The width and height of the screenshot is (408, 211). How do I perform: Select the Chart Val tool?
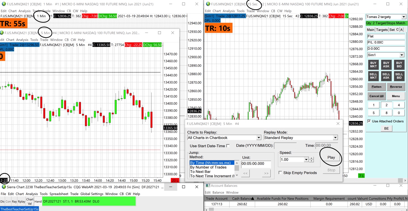(x=30, y=201)
